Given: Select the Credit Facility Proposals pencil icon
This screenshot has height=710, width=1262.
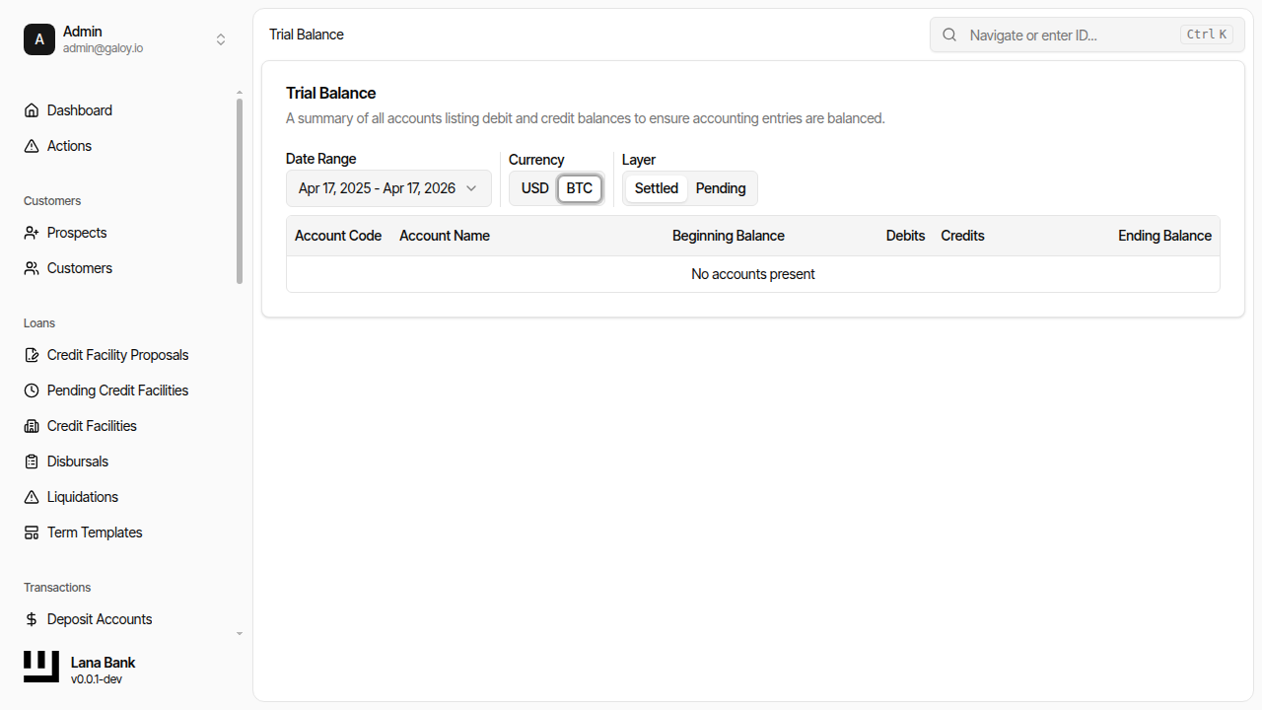Looking at the screenshot, I should [x=31, y=354].
